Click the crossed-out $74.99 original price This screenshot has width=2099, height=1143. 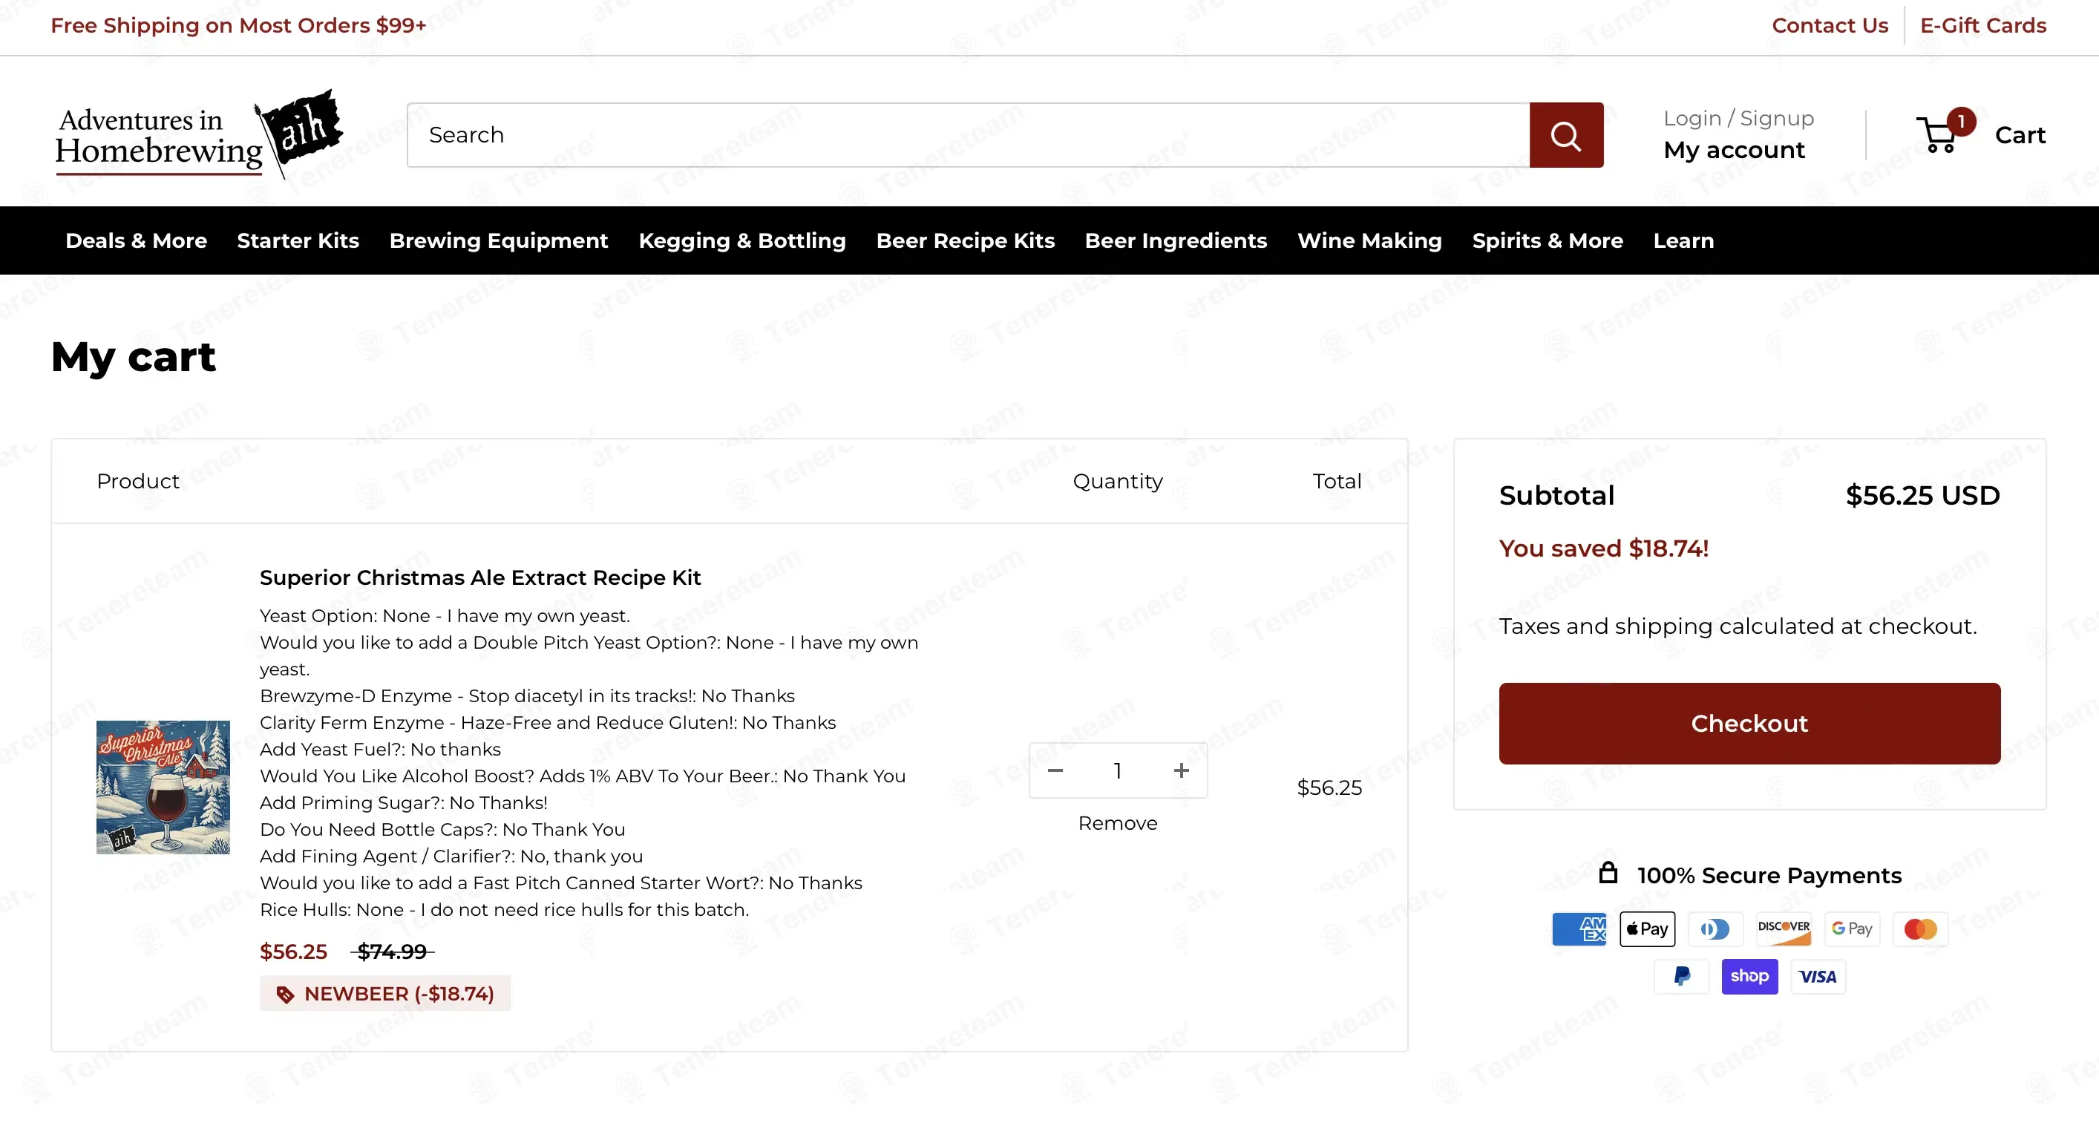[x=392, y=952]
